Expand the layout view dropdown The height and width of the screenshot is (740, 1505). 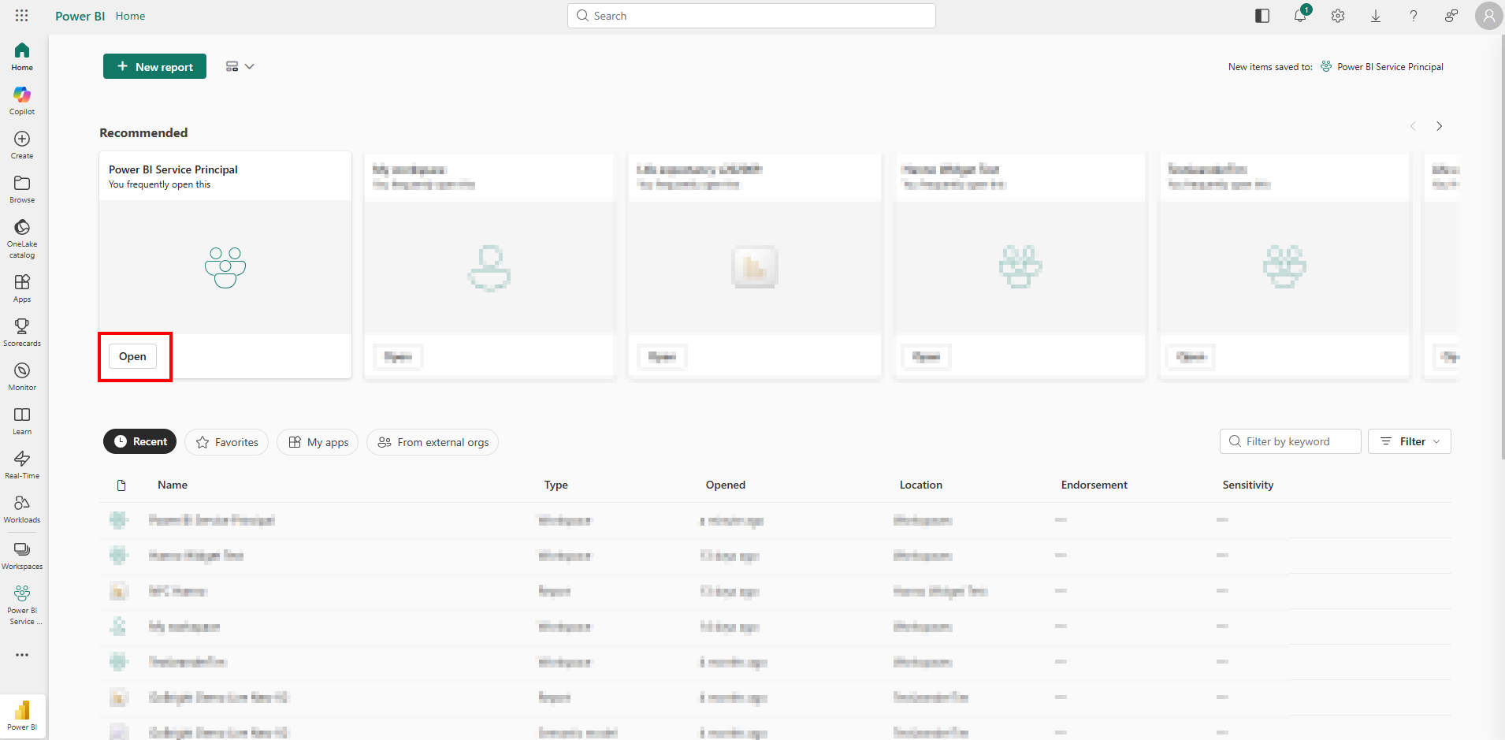(x=240, y=67)
